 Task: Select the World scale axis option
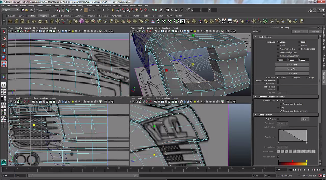coord(278,45)
